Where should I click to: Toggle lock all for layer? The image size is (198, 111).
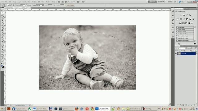pos(185,51)
